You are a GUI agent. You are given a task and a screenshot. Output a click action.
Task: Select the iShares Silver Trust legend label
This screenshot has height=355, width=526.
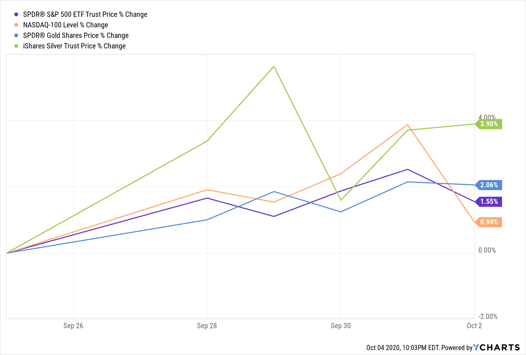74,46
